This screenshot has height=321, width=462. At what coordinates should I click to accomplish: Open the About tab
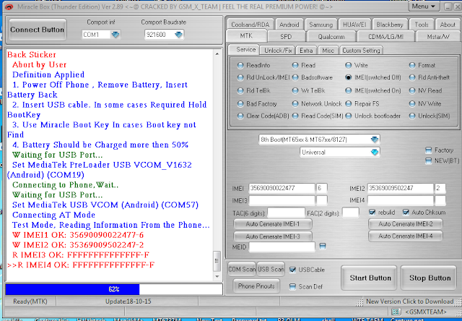point(448,25)
